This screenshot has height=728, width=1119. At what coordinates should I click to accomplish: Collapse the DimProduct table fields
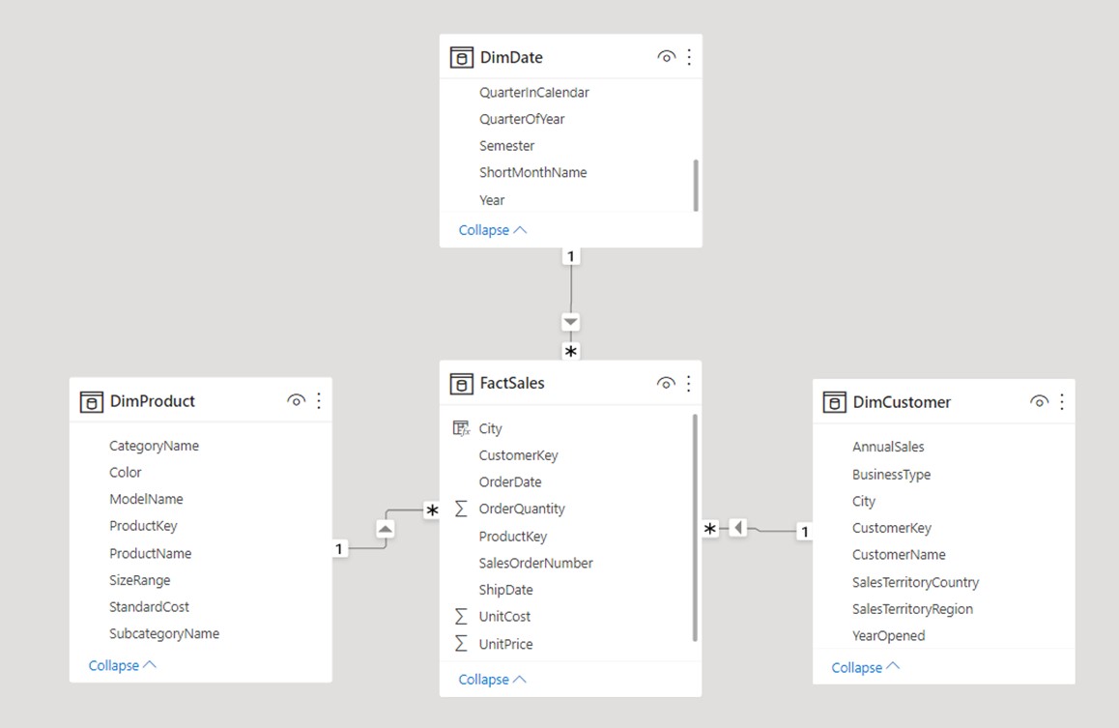(x=122, y=665)
